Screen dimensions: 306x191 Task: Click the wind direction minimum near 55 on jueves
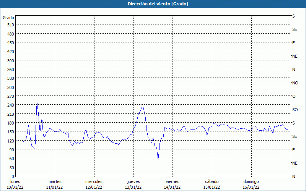click(158, 160)
